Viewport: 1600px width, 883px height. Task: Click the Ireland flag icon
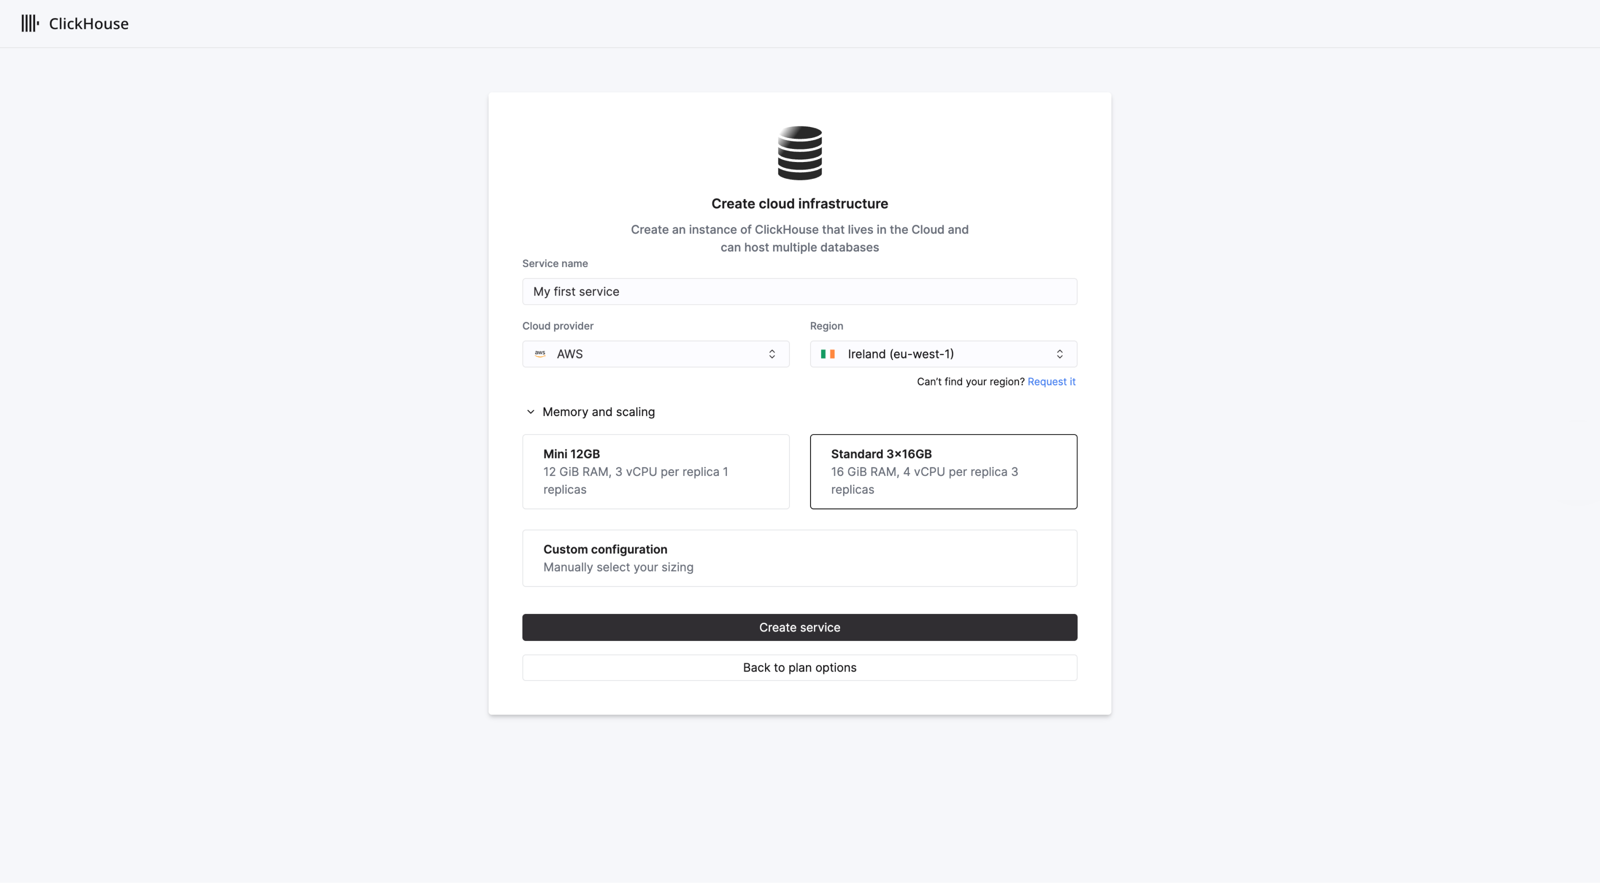click(x=828, y=353)
